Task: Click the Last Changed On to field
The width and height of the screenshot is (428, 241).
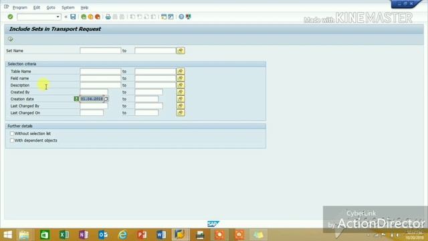Action: [x=146, y=113]
